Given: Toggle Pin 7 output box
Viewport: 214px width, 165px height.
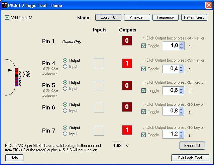Looking at the screenshot, I should click(x=127, y=130).
